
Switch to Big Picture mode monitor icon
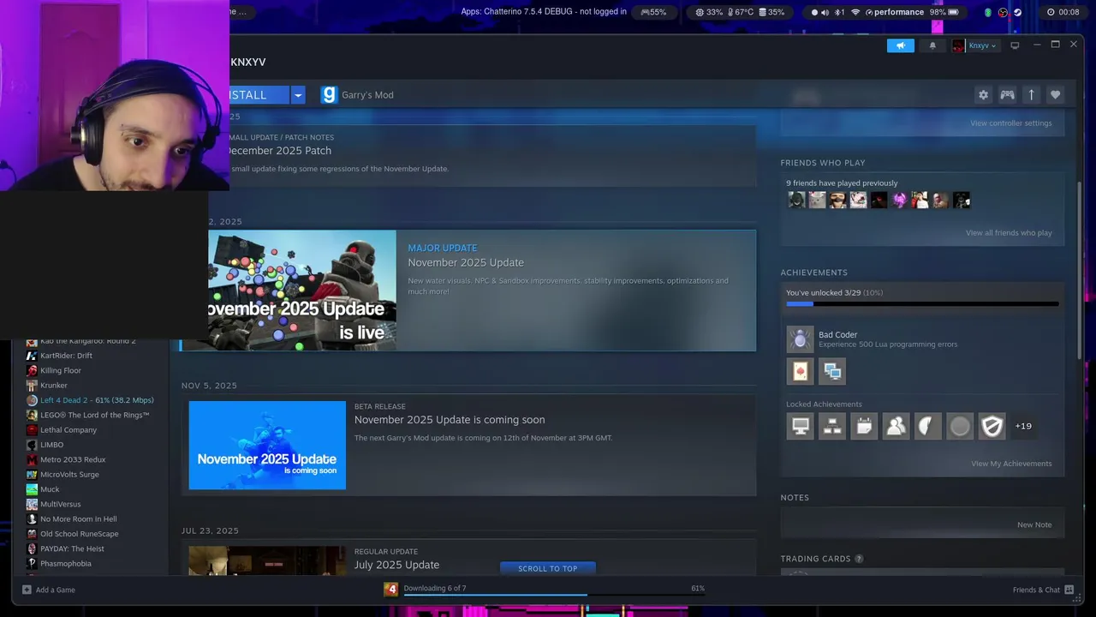pyautogui.click(x=1015, y=45)
